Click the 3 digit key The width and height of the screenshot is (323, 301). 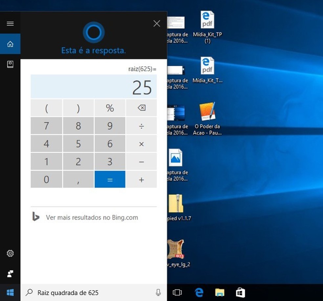[110, 161]
